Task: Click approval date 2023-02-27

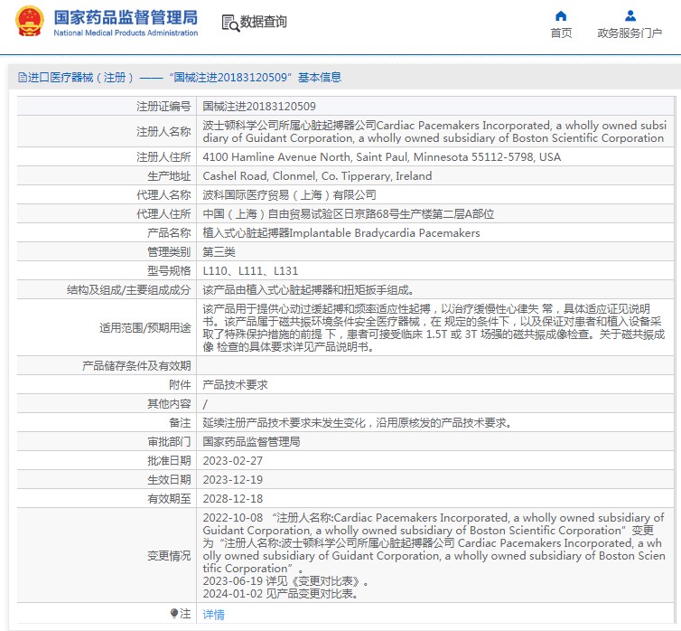Action: point(233,461)
